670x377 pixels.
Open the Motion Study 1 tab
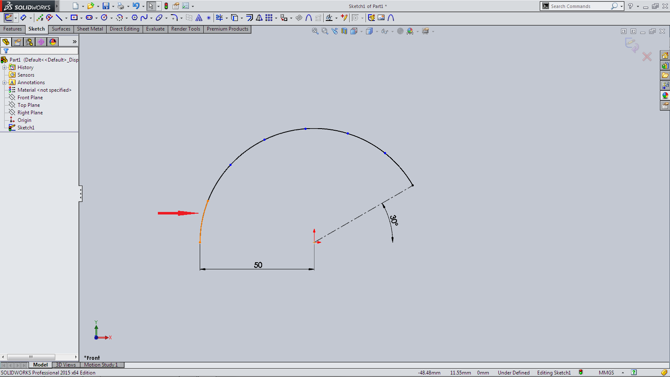pos(101,365)
